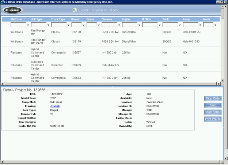Select row with project 132557
The width and height of the screenshot is (228, 165).
point(111,52)
